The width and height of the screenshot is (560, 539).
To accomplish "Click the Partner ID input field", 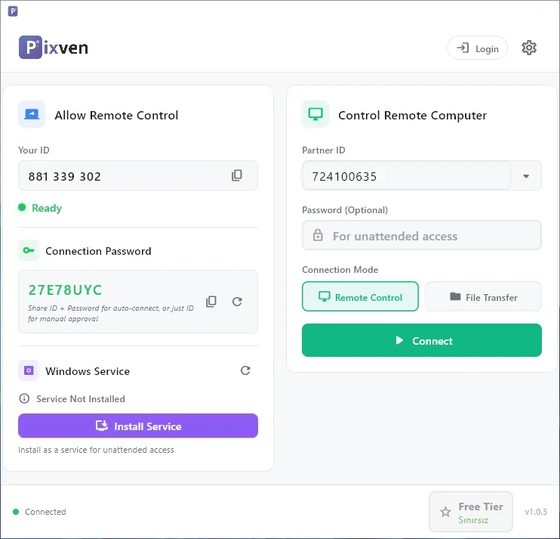I will (x=406, y=175).
